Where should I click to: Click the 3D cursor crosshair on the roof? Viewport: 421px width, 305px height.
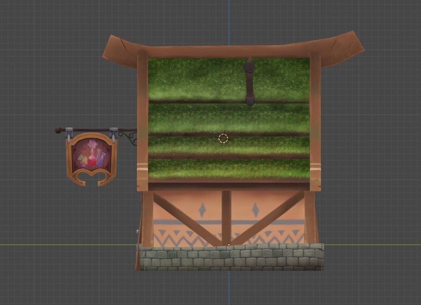pyautogui.click(x=223, y=139)
